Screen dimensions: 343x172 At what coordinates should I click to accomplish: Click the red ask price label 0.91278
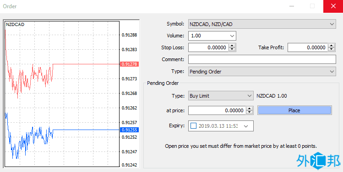click(129, 64)
